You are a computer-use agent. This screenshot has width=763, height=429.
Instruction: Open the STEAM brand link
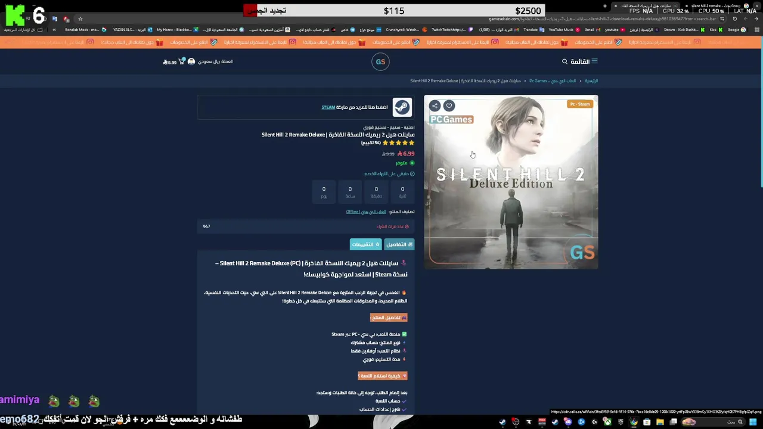[x=328, y=107]
